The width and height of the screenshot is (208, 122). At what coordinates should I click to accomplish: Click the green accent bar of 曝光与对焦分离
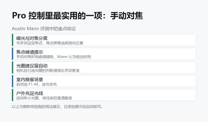[x=12, y=40]
